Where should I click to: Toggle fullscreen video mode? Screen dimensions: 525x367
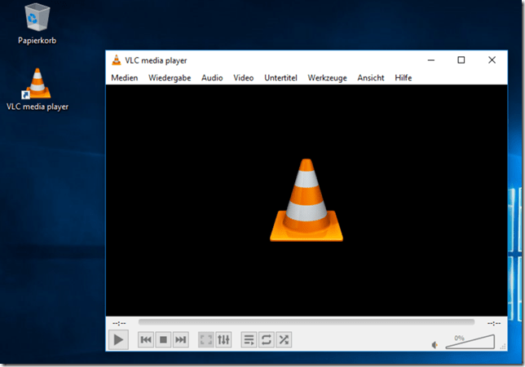pos(207,339)
